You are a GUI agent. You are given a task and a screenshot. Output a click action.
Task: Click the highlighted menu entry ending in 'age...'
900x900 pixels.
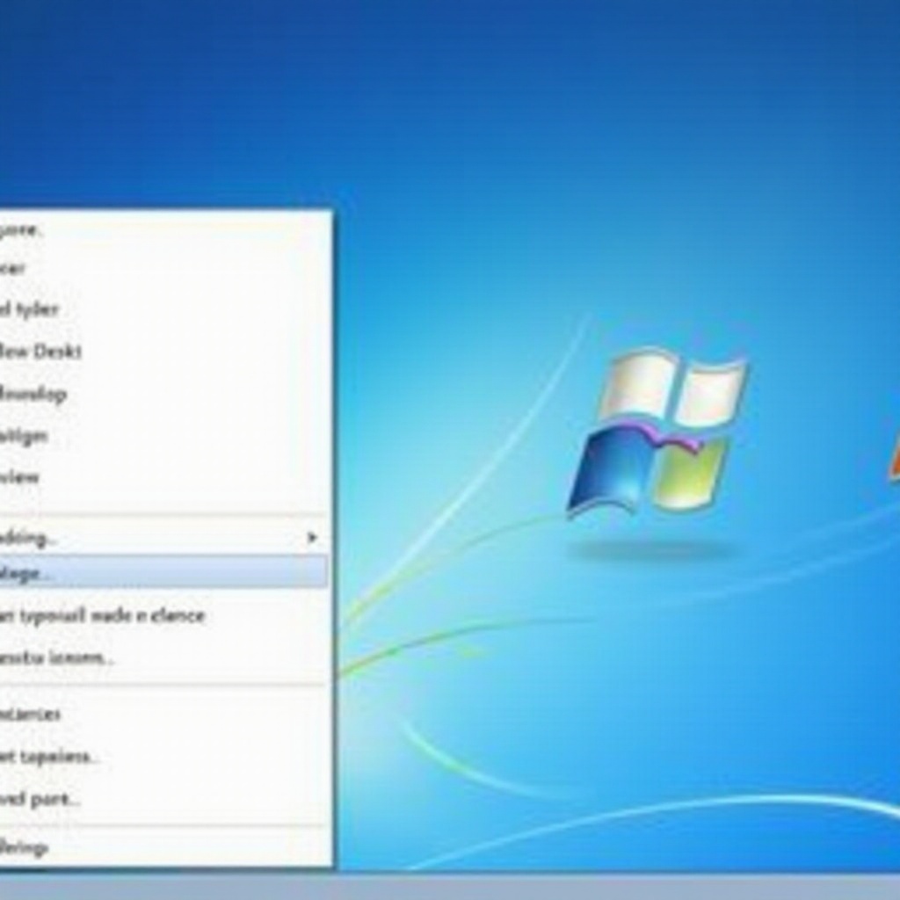coord(163,571)
